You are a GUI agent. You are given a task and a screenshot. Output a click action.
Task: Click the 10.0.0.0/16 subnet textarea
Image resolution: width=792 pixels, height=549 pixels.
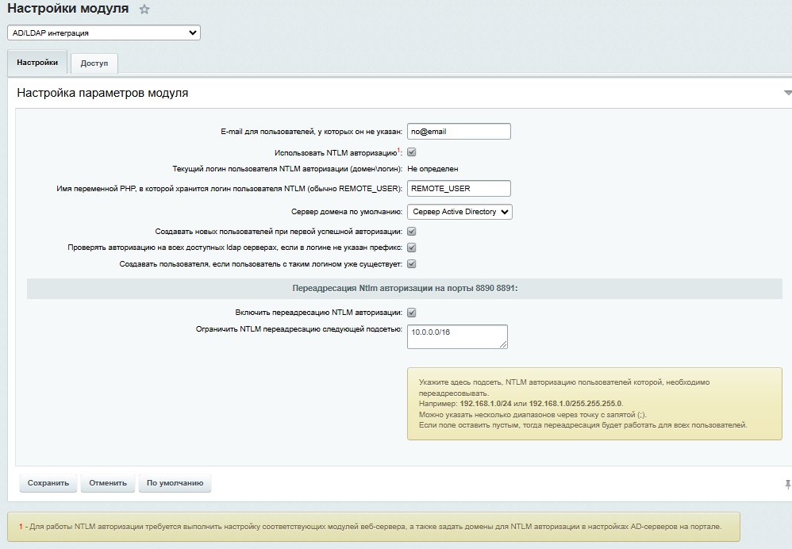click(x=457, y=336)
